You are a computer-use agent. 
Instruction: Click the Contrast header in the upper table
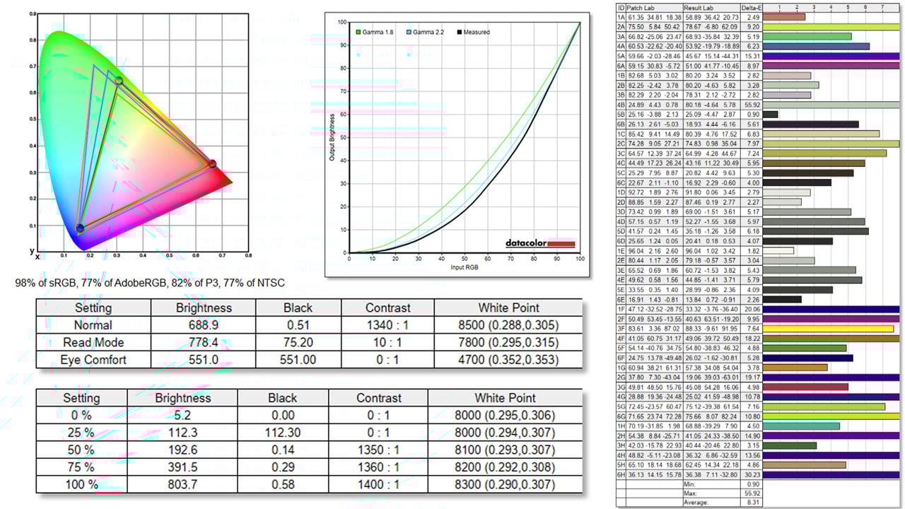pyautogui.click(x=387, y=308)
